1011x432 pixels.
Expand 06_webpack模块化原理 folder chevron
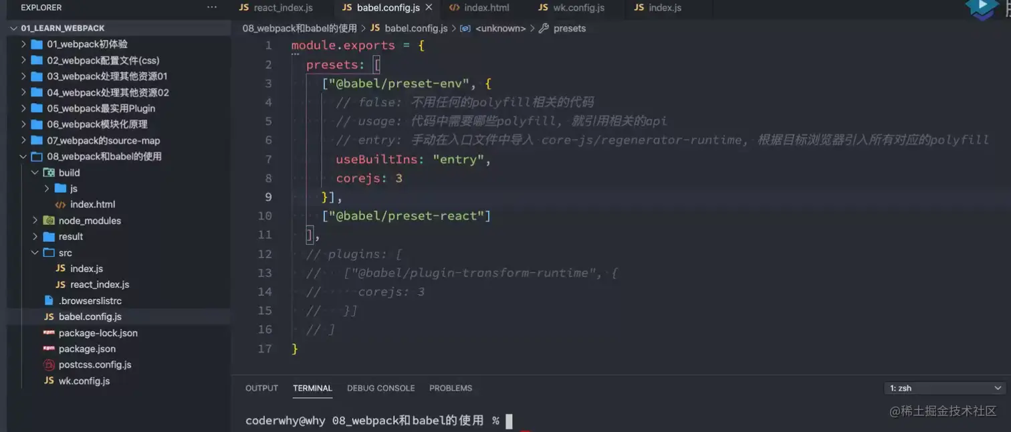23,124
